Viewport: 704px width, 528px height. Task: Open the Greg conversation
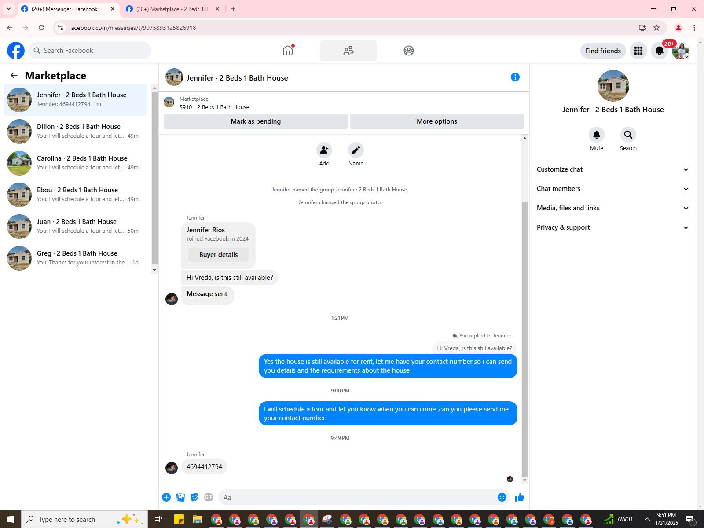[76, 258]
